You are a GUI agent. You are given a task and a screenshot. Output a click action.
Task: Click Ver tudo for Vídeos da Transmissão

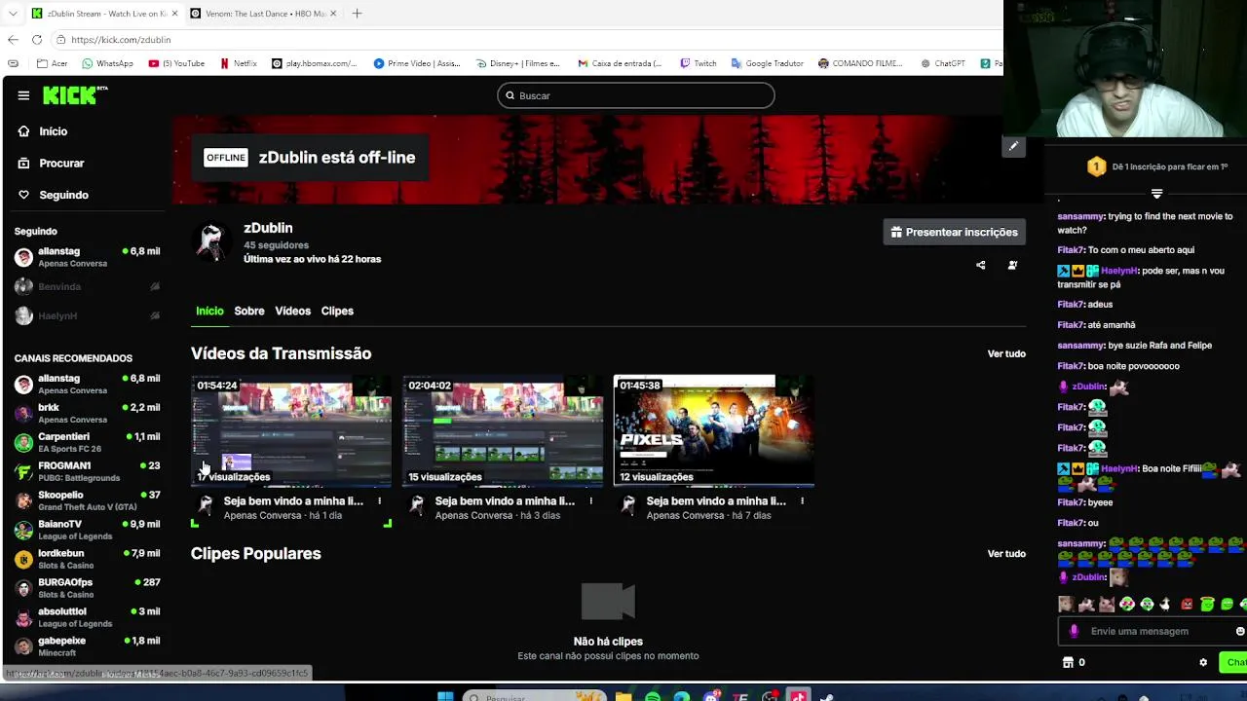1006,353
